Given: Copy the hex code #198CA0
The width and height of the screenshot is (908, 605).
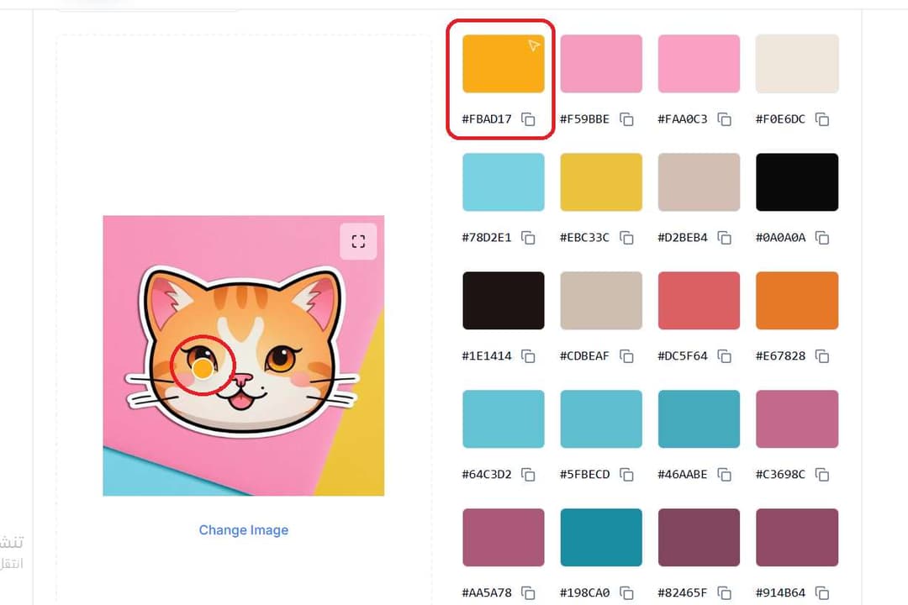Looking at the screenshot, I should (626, 592).
